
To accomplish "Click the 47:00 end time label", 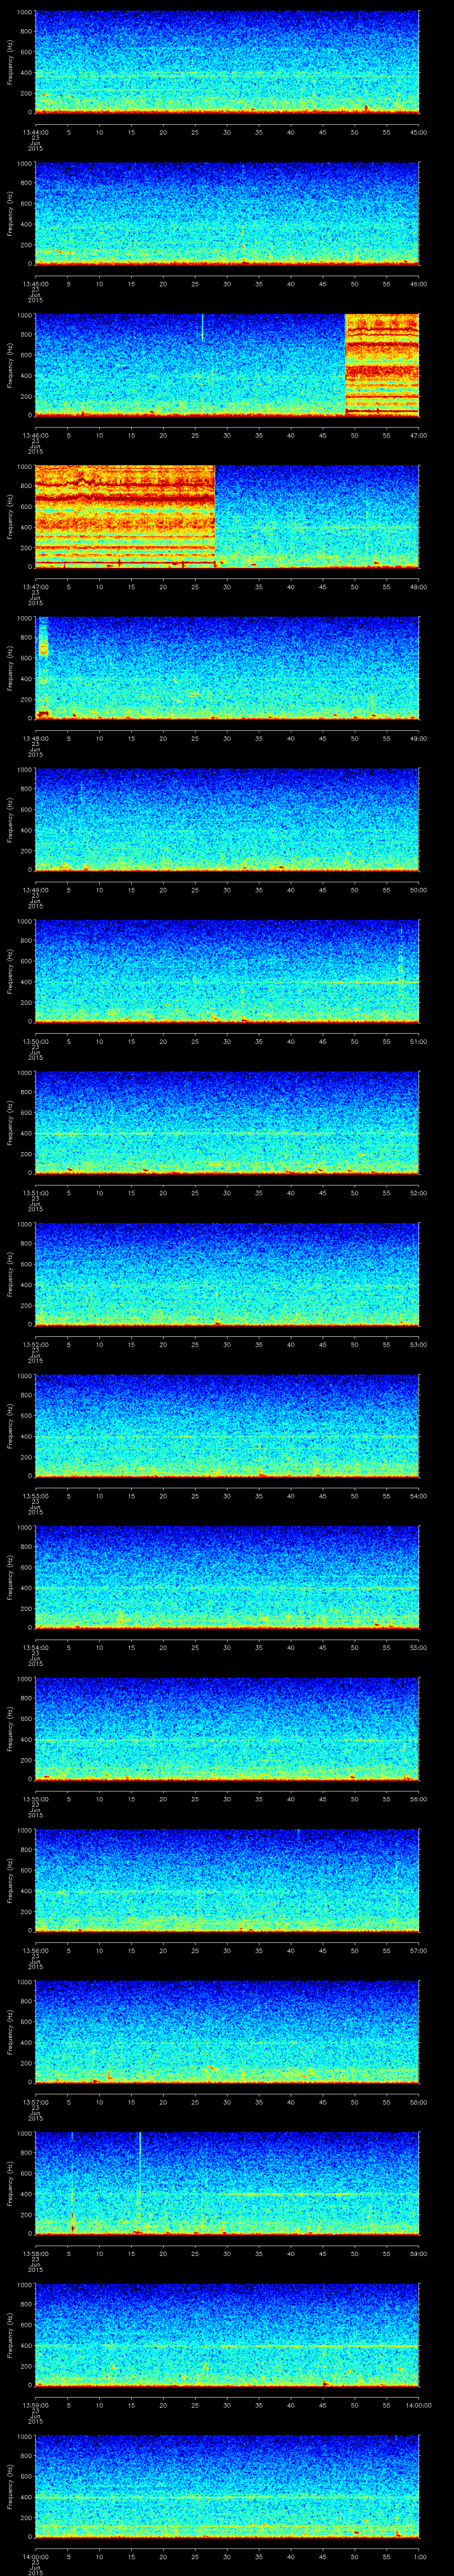I will pyautogui.click(x=419, y=435).
